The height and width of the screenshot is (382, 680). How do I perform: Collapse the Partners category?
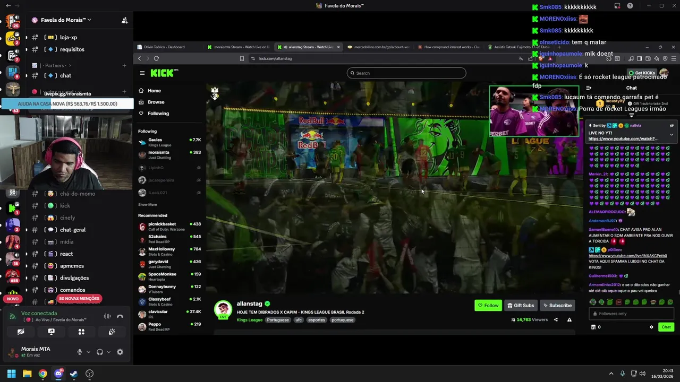pos(54,65)
